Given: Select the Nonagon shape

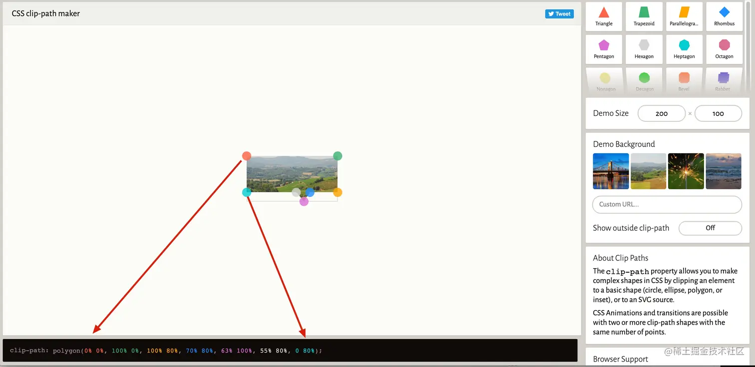Looking at the screenshot, I should point(605,81).
